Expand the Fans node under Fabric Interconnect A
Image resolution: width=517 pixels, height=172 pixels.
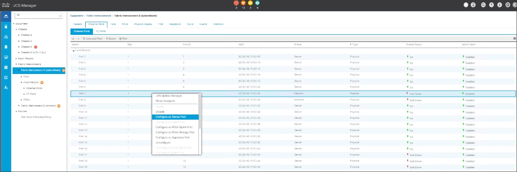[x=21, y=76]
